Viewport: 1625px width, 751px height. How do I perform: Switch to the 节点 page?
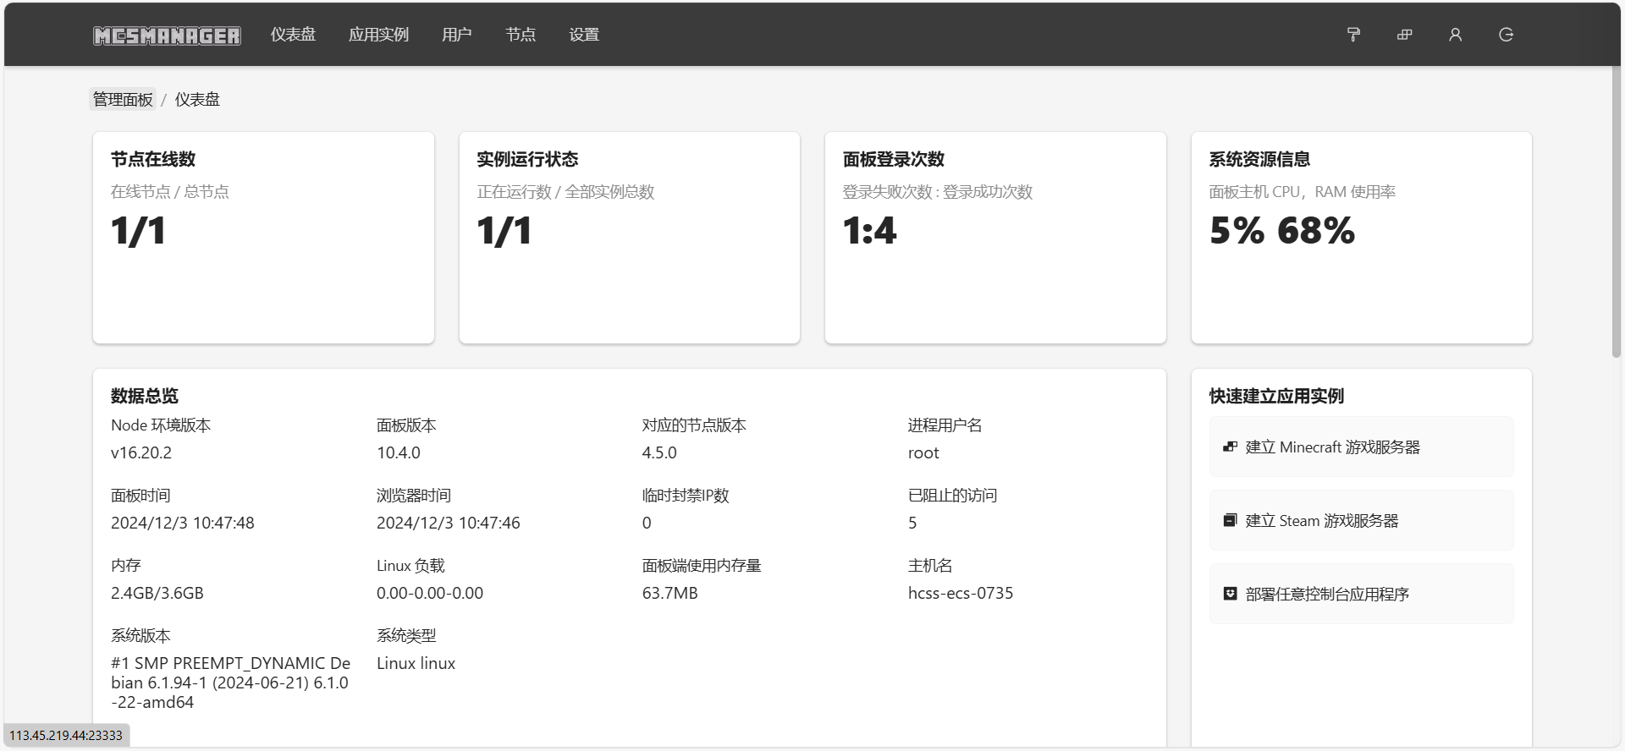pyautogui.click(x=521, y=35)
